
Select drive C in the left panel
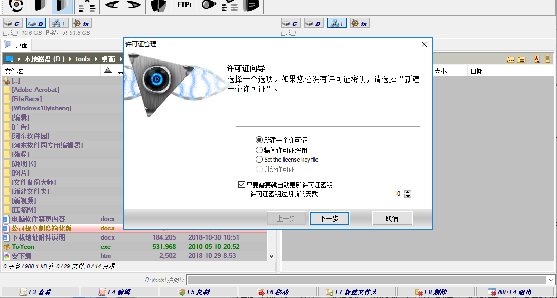[x=13, y=24]
